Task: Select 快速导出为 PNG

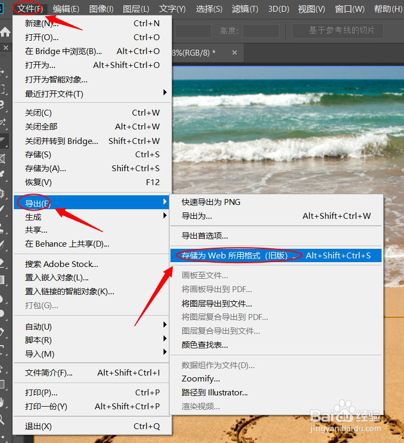Action: point(276,202)
